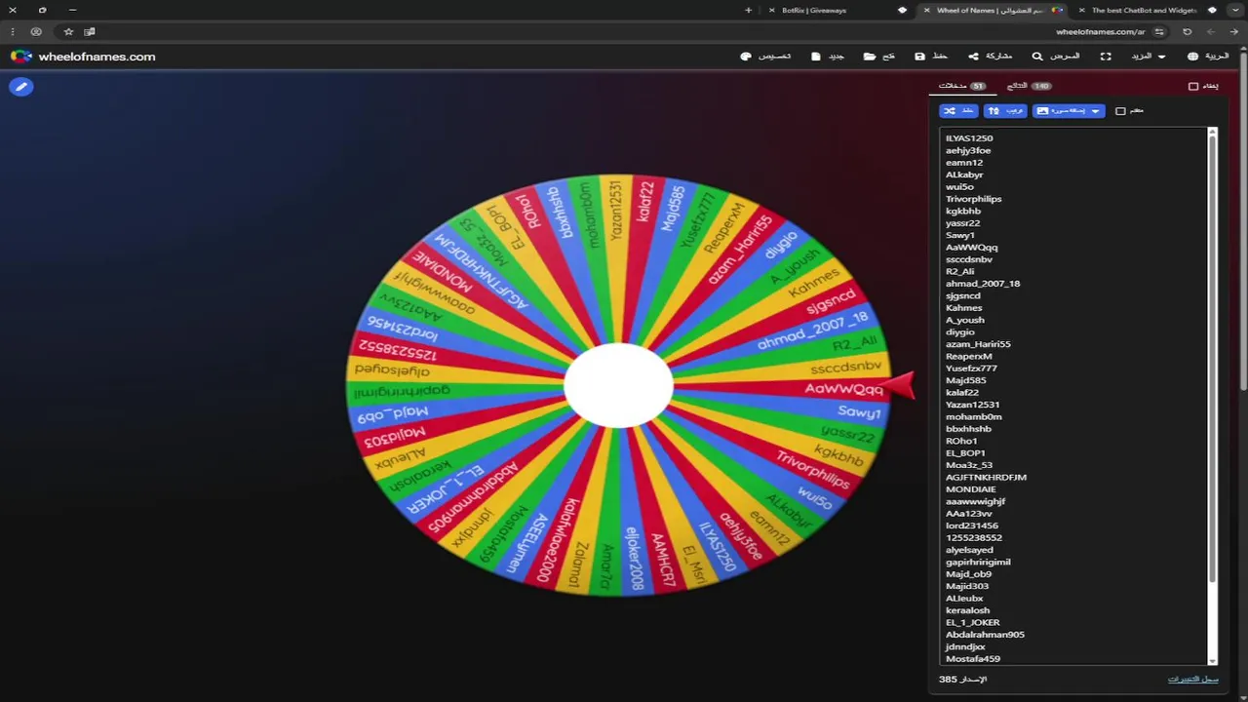Enter fullscreen mode with the fullscreen icon

pyautogui.click(x=1106, y=57)
